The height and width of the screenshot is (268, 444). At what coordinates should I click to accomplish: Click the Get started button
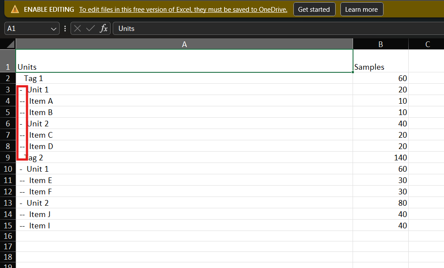pyautogui.click(x=314, y=9)
